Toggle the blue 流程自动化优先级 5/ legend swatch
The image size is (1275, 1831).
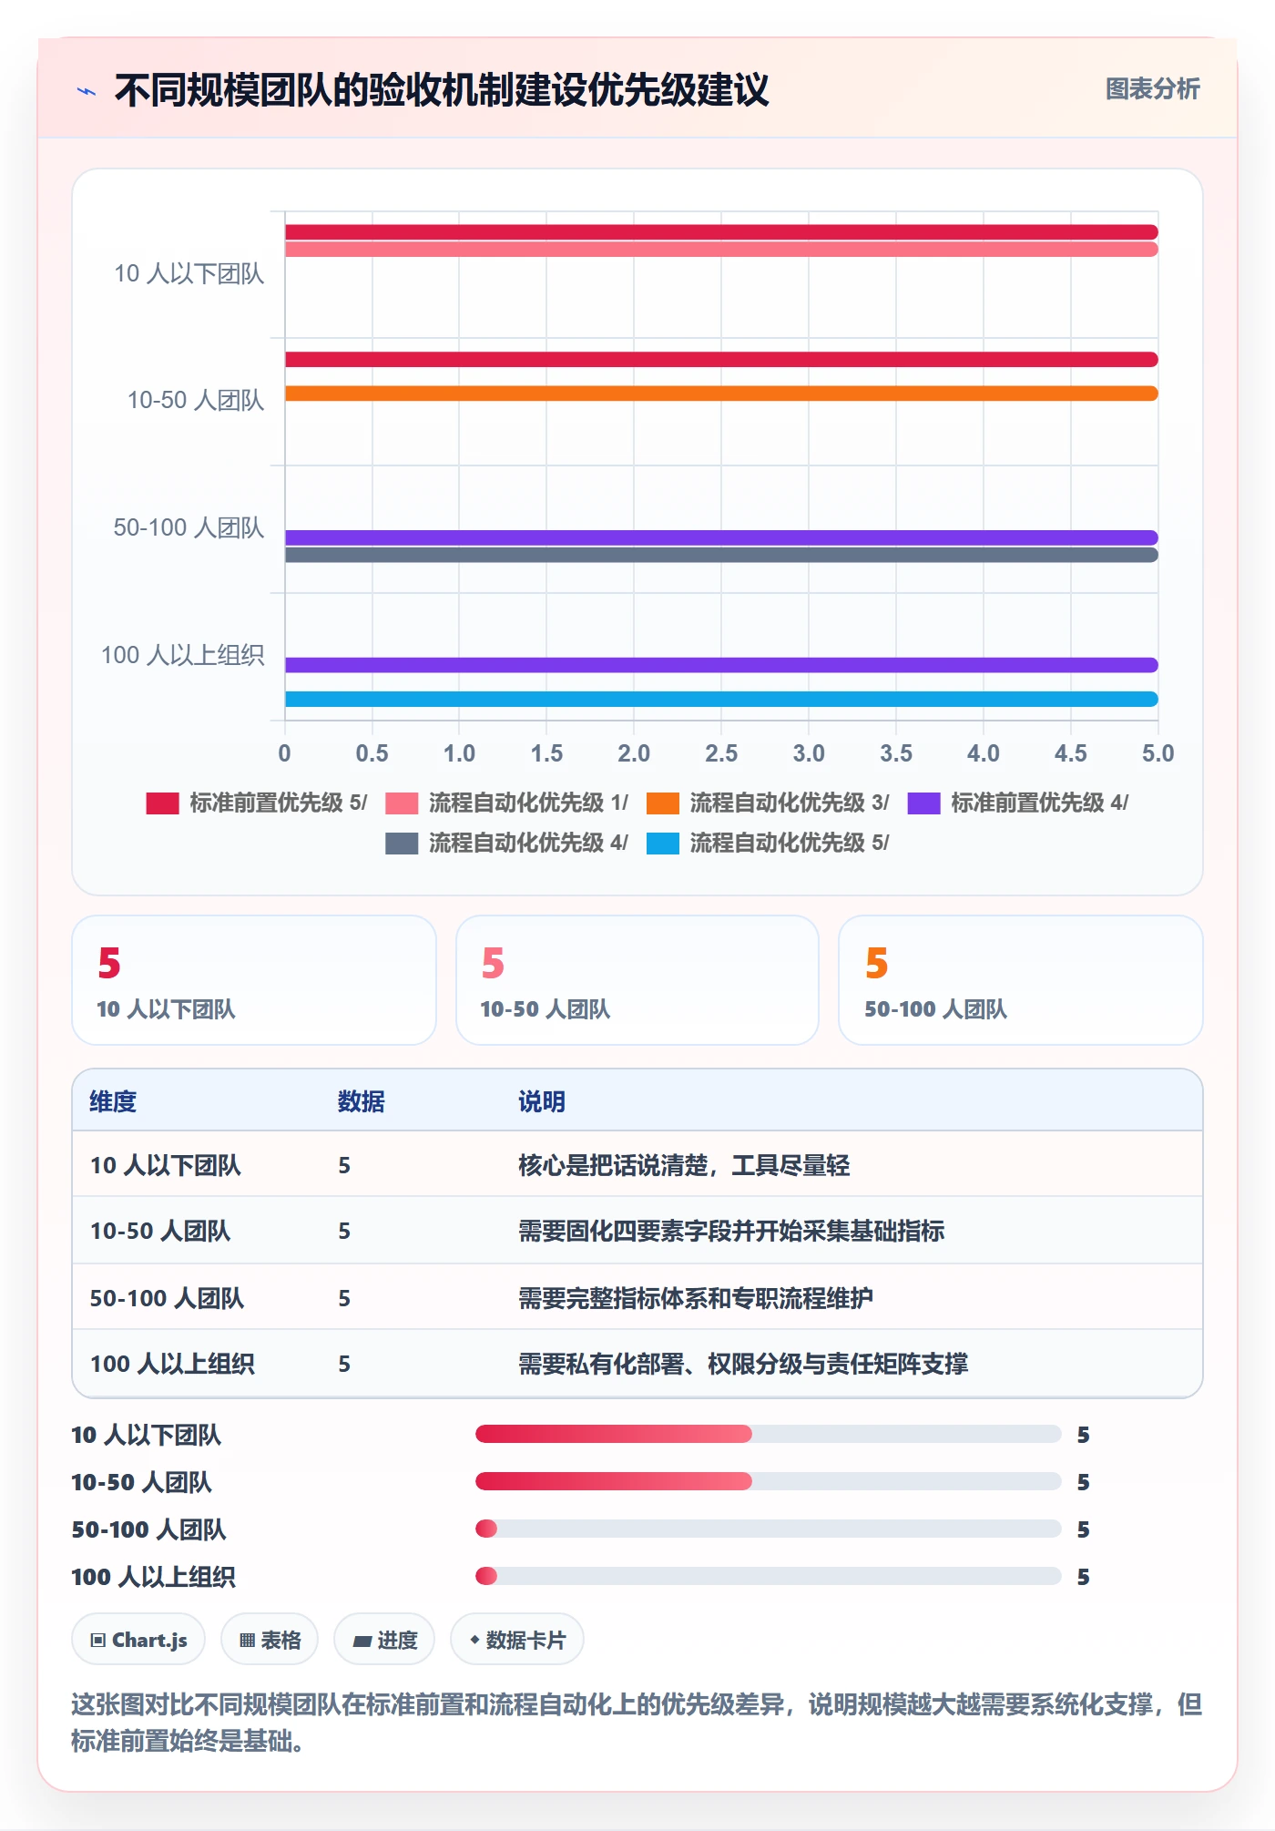pos(663,843)
